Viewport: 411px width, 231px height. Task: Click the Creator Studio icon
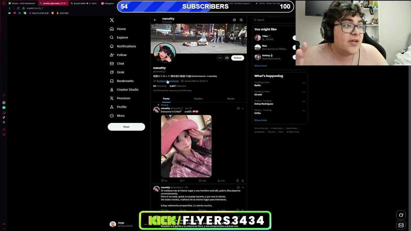coord(112,90)
